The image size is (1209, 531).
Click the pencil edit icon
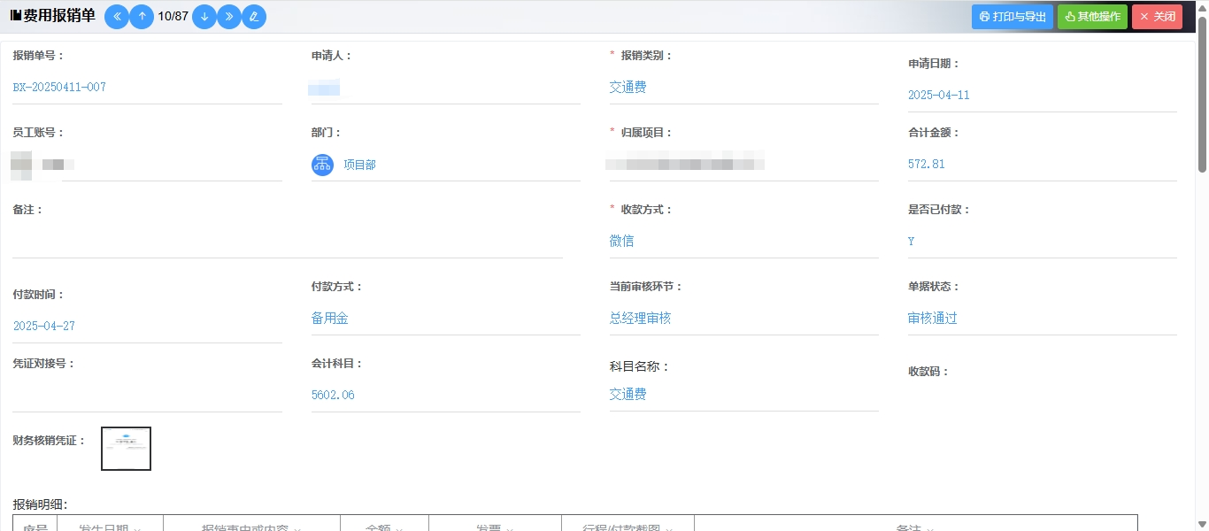(254, 16)
